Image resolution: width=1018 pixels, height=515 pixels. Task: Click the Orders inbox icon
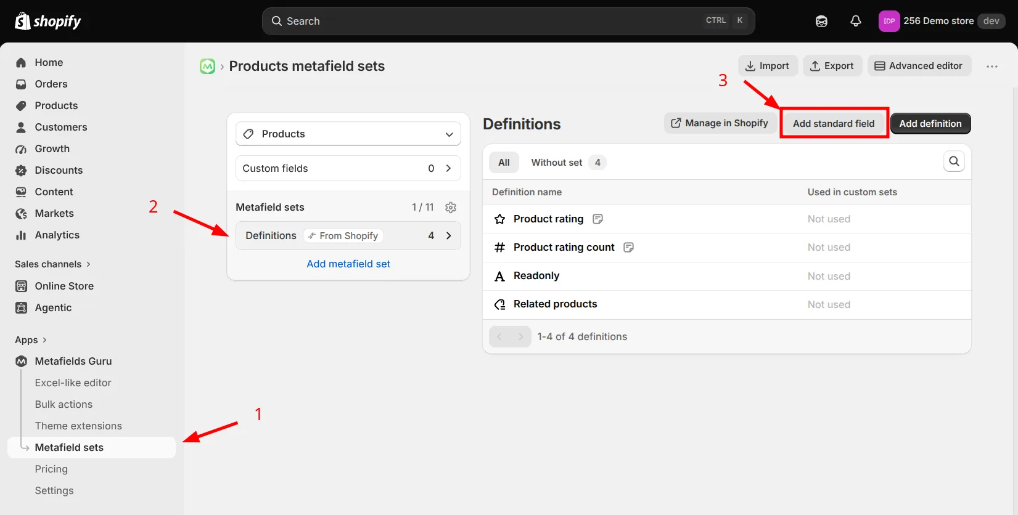[x=21, y=84]
